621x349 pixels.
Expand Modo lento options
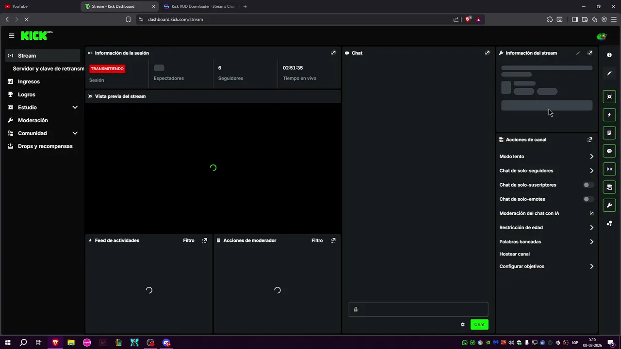pos(591,157)
